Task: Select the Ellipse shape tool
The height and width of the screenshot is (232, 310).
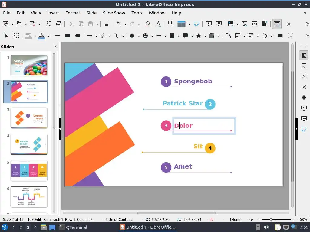Action: click(x=78, y=36)
